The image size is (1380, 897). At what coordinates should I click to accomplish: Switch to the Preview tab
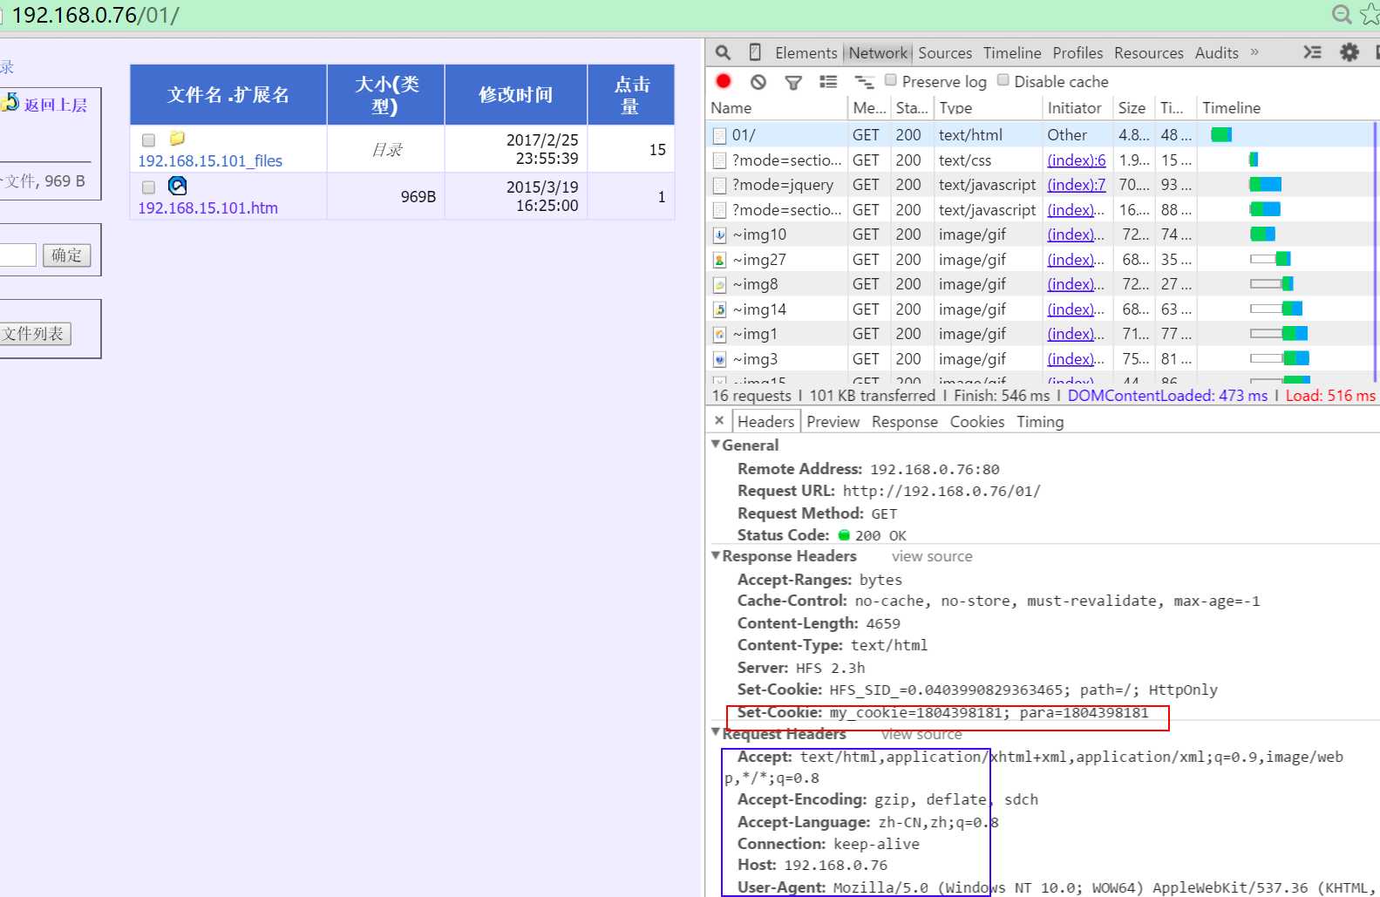833,422
